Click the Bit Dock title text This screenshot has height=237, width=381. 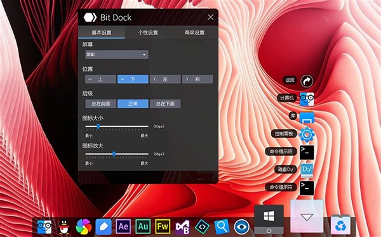click(x=116, y=18)
